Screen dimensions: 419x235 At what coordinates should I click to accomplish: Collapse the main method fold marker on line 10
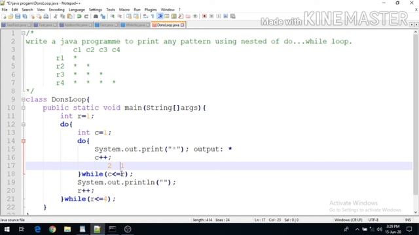click(x=24, y=108)
